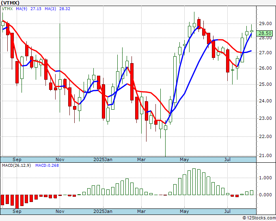Click Mar on the MACD panel axis
Image resolution: width=276 pixels, height=221 pixels.
142,211
